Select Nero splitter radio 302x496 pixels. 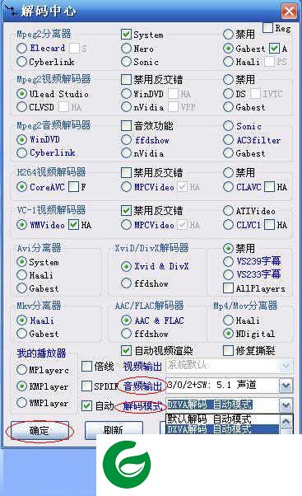coord(126,49)
